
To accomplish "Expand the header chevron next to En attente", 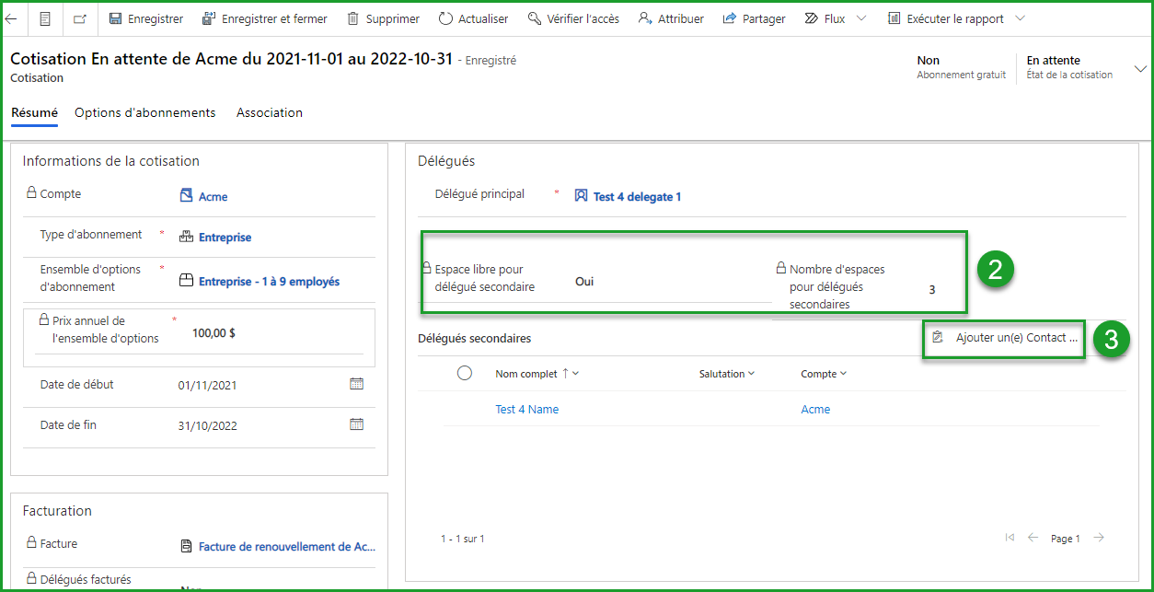I will [x=1141, y=69].
